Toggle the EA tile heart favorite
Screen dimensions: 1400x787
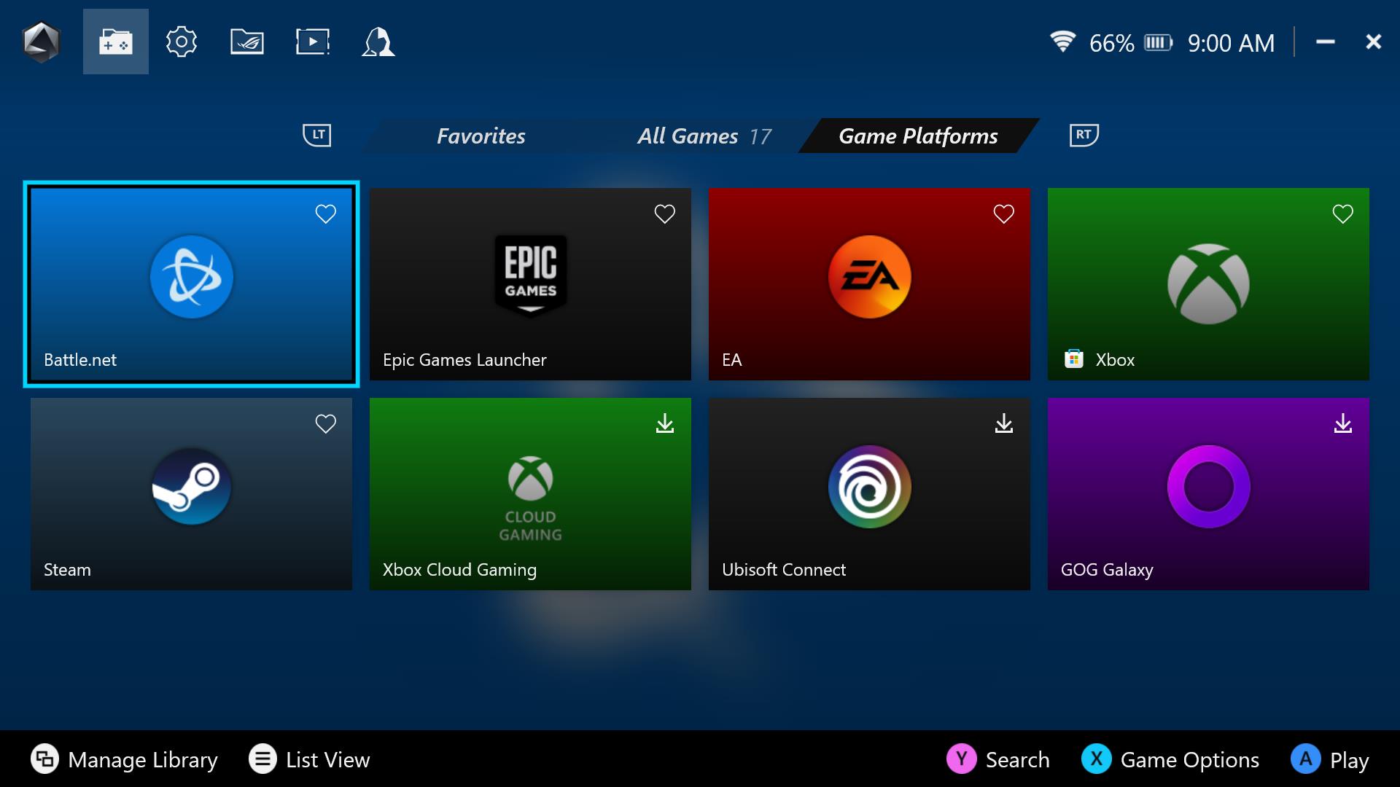(x=1003, y=214)
